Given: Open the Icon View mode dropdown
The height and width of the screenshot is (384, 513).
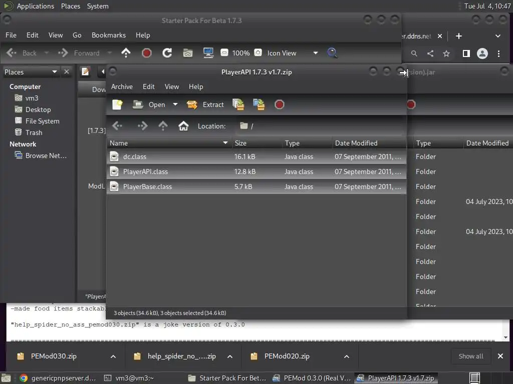Looking at the screenshot, I should coord(293,53).
